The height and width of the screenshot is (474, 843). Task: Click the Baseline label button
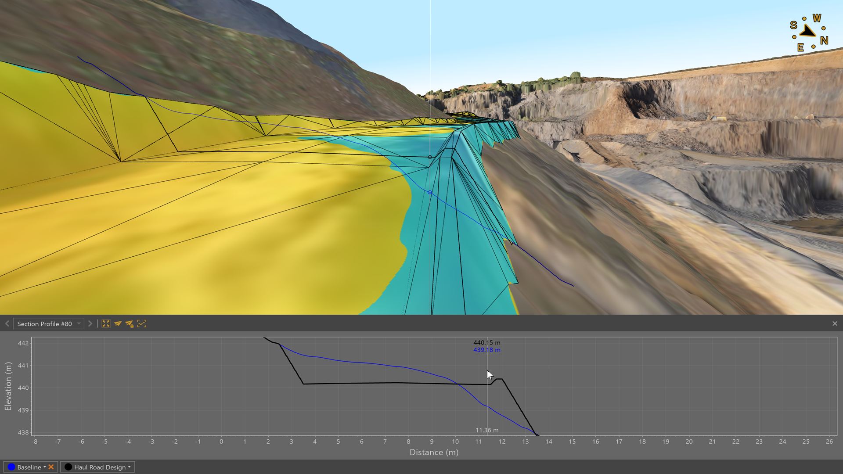point(29,467)
